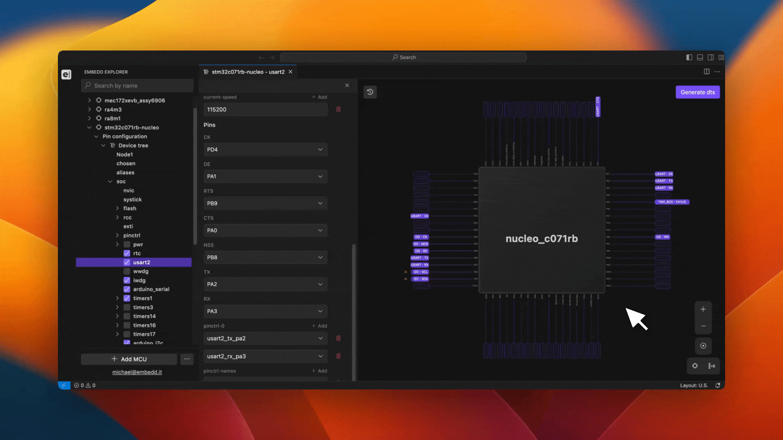Viewport: 783px width, 440px height.
Task: Click the Add MCU button
Action: [x=129, y=359]
